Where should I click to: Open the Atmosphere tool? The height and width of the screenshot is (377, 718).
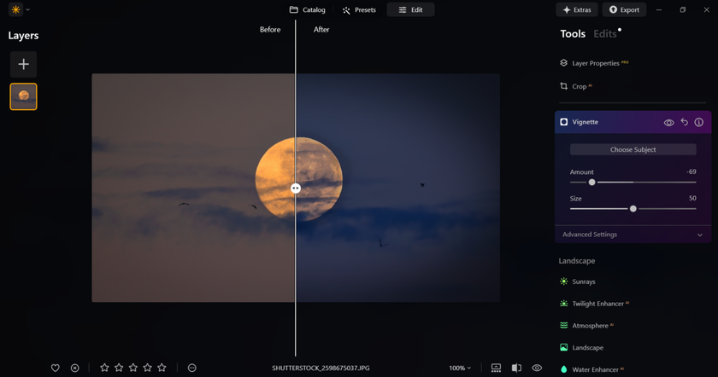click(586, 325)
